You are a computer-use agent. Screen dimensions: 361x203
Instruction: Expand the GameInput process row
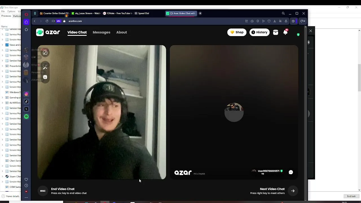[3, 98]
